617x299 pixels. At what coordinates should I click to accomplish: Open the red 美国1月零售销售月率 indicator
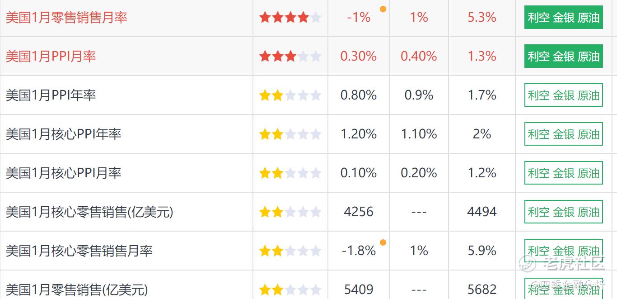pyautogui.click(x=66, y=18)
